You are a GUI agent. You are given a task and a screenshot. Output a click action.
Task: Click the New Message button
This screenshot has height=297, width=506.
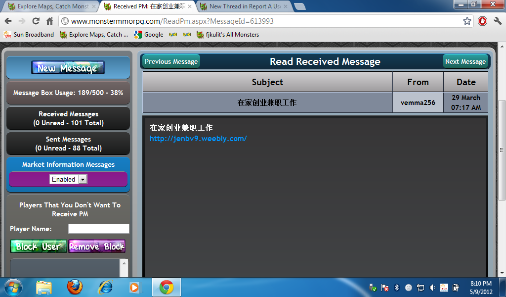click(68, 68)
